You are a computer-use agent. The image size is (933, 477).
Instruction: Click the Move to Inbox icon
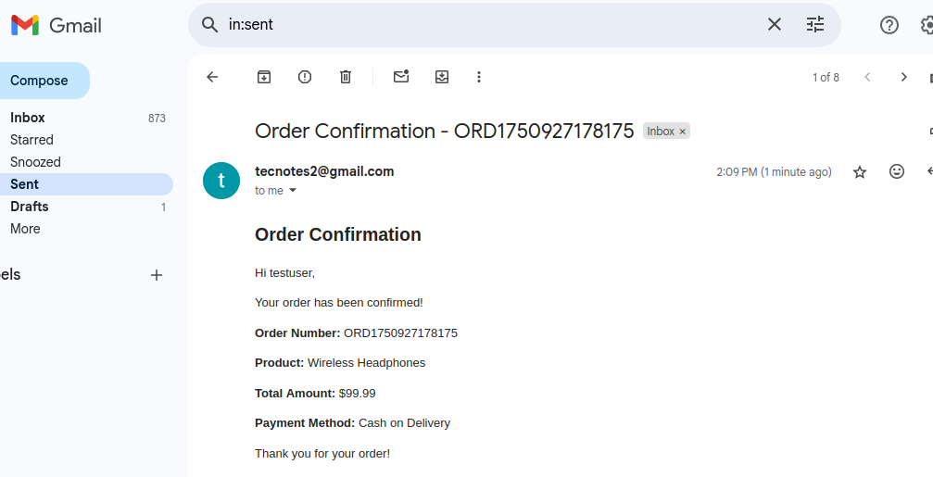tap(442, 77)
